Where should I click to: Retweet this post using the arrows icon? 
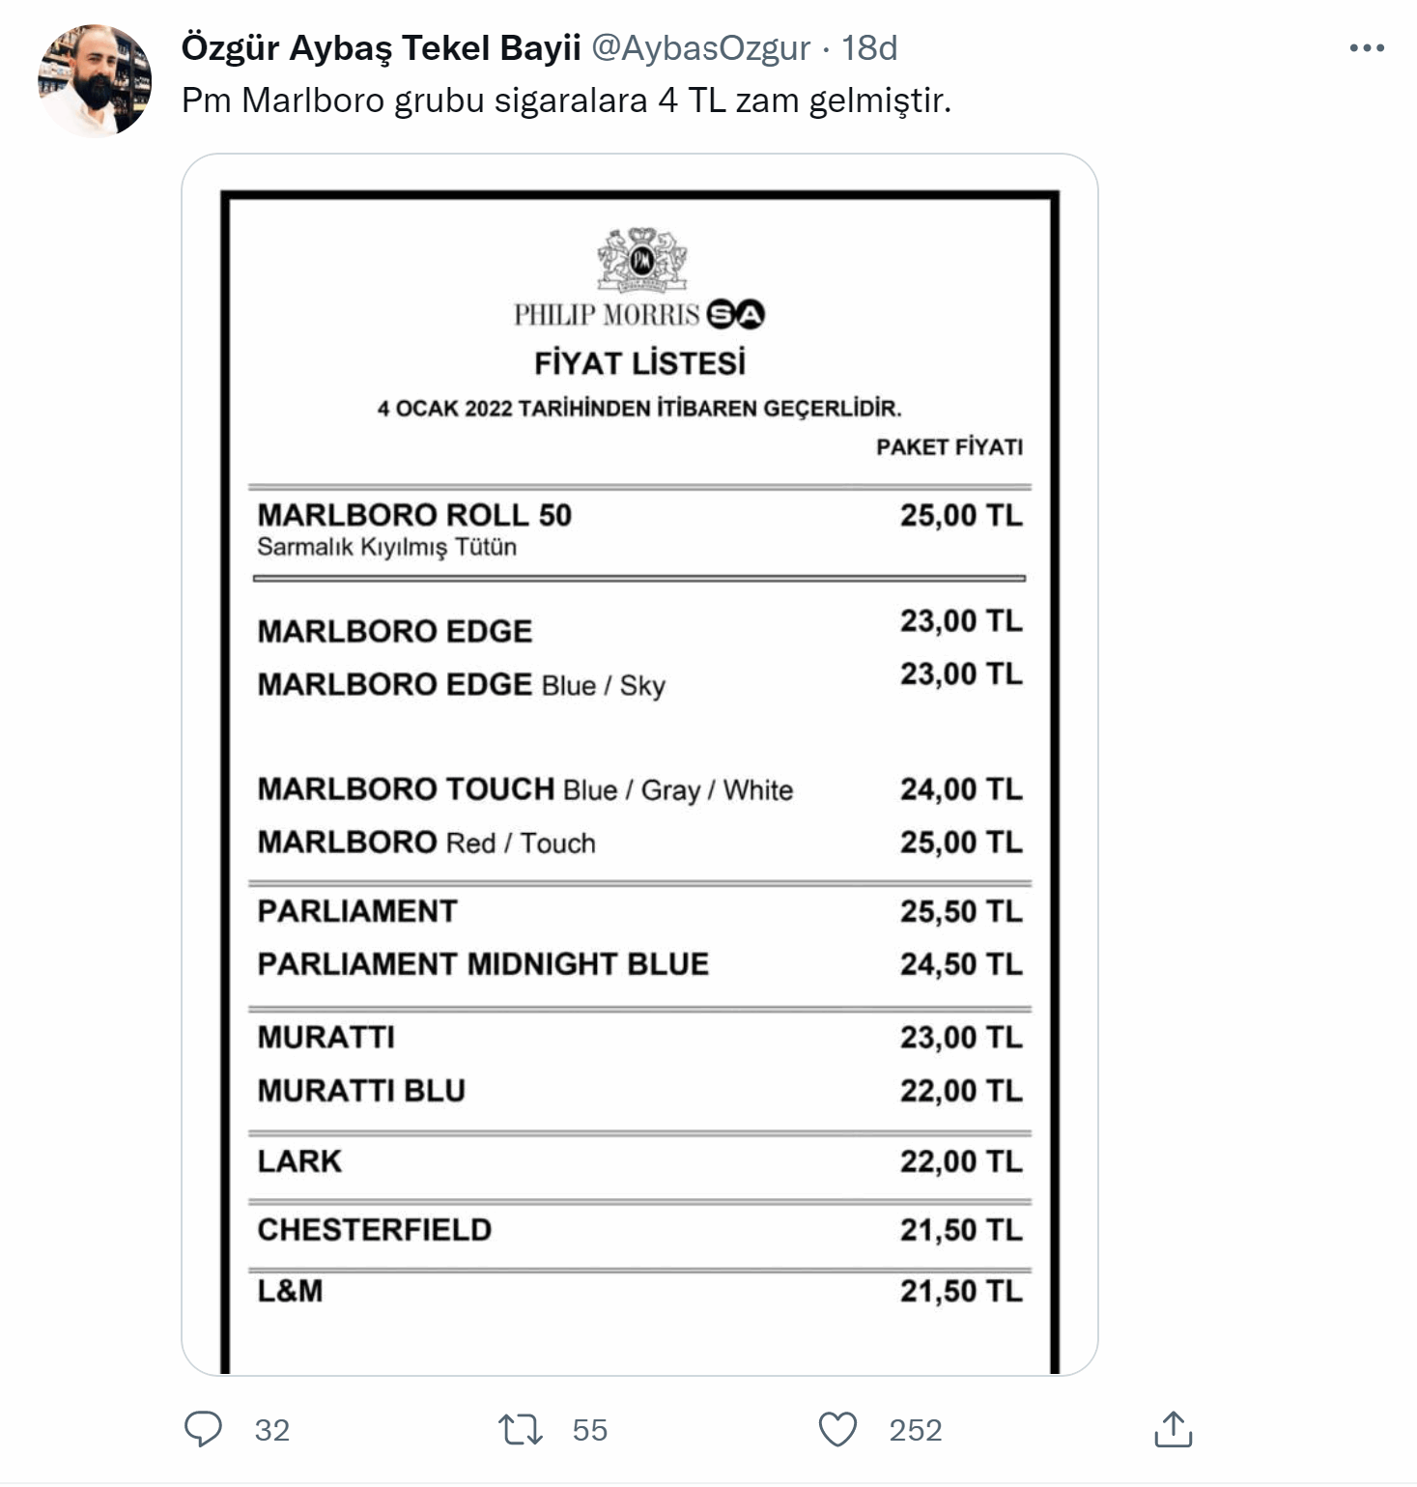pyautogui.click(x=520, y=1429)
